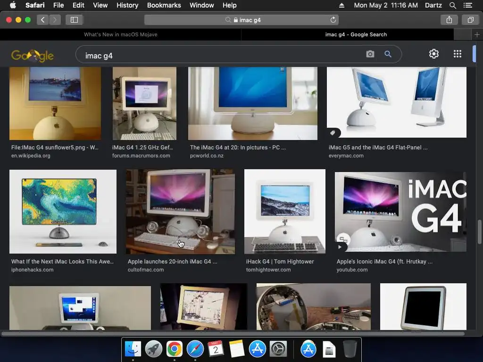The height and width of the screenshot is (362, 483).
Task: Reload the page with the refresh icon
Action: point(333,20)
